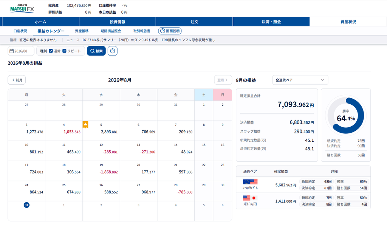Viewport: 387px width, 229px height.
Task: Go to previous month with 前月
Action: tap(17, 80)
